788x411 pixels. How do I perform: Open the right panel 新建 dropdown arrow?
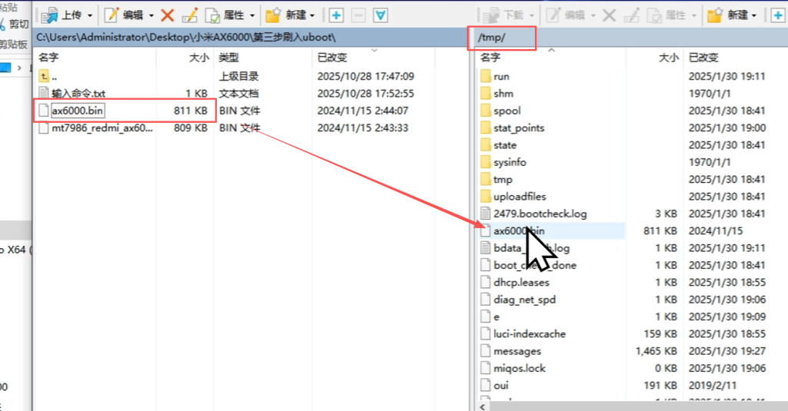point(754,15)
